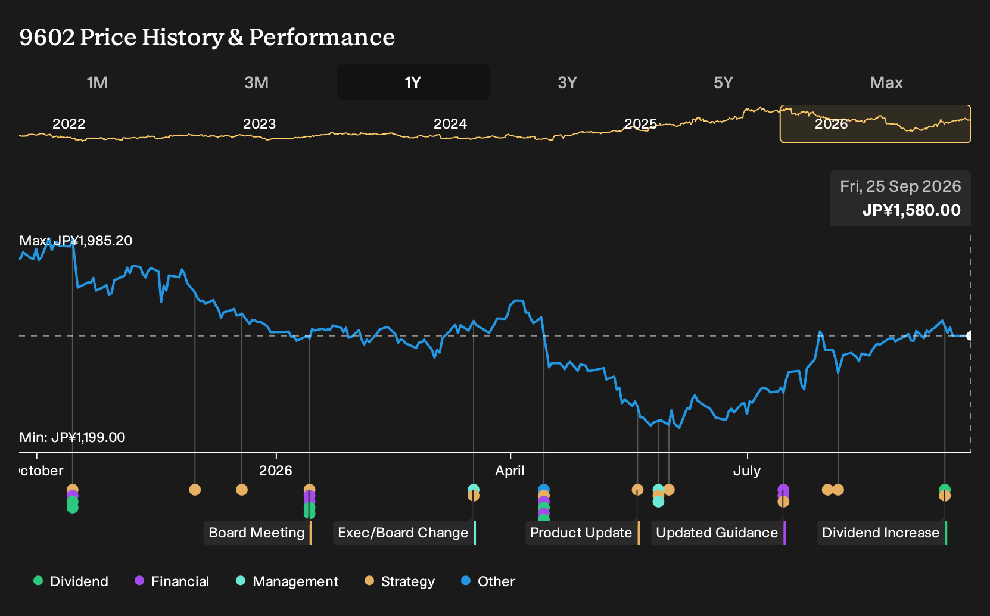Click the 2026 x-axis label under main chart

coord(276,471)
